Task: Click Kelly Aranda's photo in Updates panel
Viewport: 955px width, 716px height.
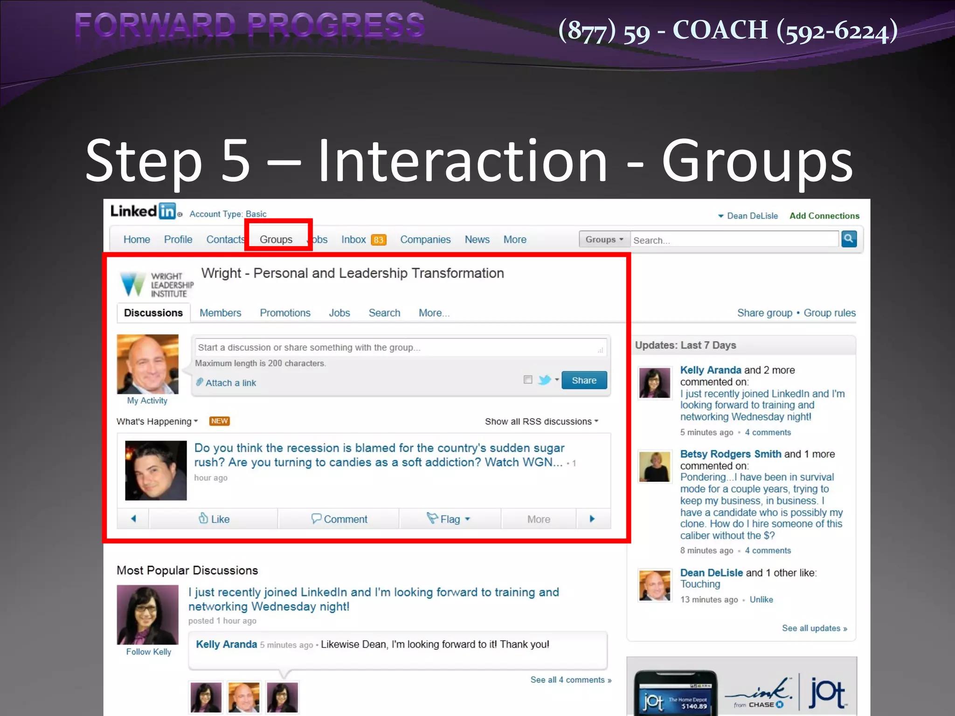Action: tap(654, 383)
